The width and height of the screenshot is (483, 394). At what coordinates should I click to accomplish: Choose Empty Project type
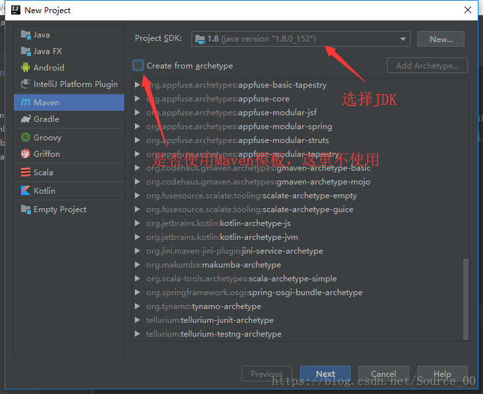pyautogui.click(x=69, y=210)
